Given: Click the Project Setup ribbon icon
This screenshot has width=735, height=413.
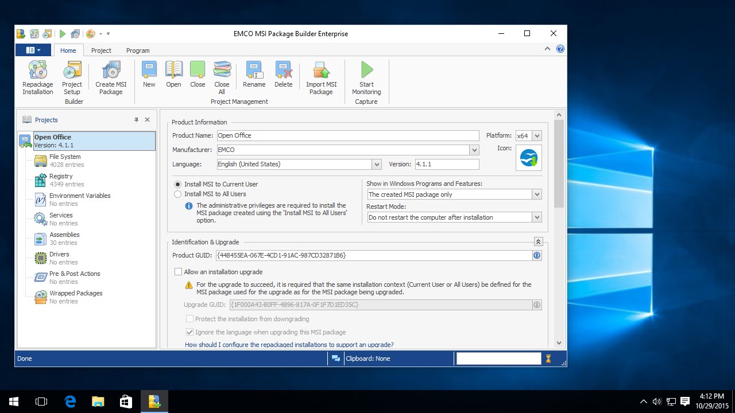Looking at the screenshot, I should [72, 78].
